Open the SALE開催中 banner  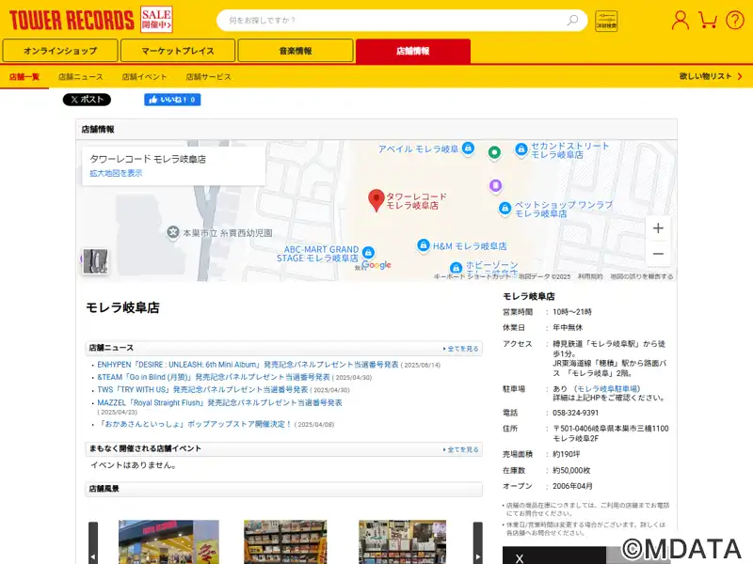click(156, 20)
